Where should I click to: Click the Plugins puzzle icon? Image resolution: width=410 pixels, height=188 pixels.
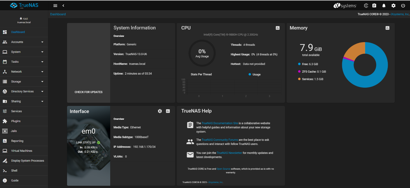coord(5,121)
